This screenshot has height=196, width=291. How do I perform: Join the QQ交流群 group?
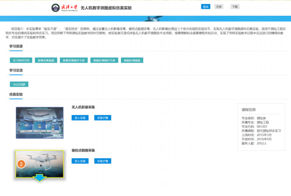click(19, 84)
